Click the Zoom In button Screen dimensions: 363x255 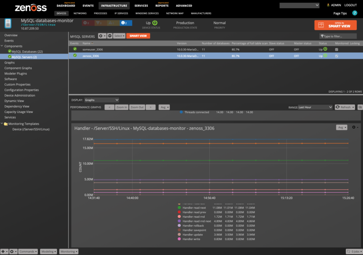pos(122,107)
